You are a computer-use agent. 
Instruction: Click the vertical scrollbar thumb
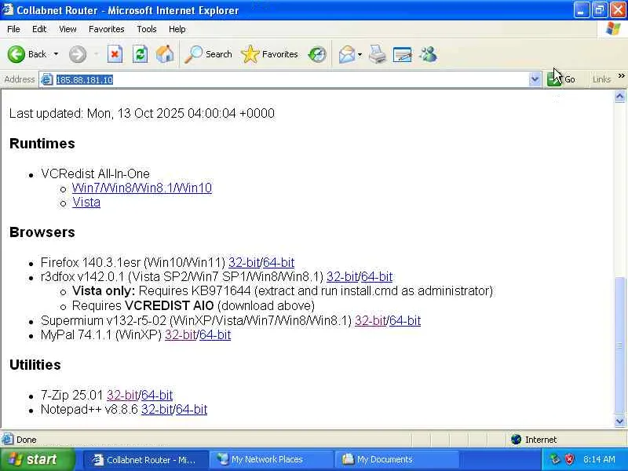coord(619,345)
